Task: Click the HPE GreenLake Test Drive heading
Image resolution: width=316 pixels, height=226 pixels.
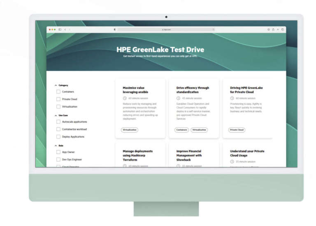Action: (160, 50)
